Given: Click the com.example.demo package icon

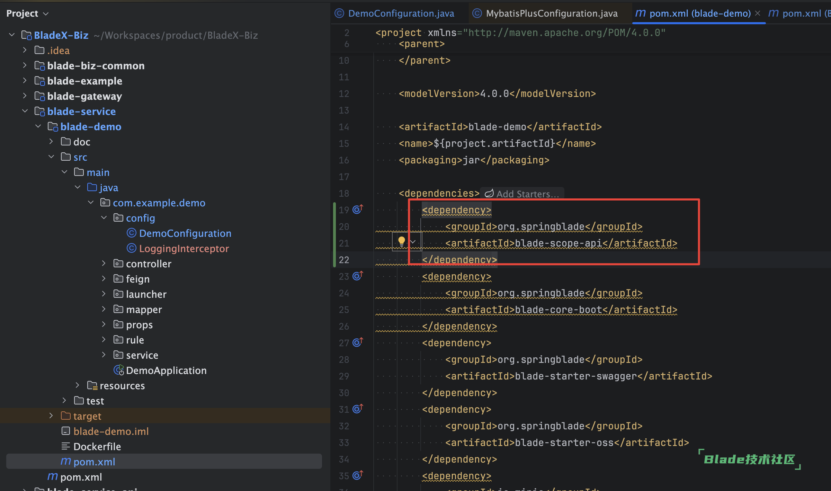Looking at the screenshot, I should (x=105, y=202).
